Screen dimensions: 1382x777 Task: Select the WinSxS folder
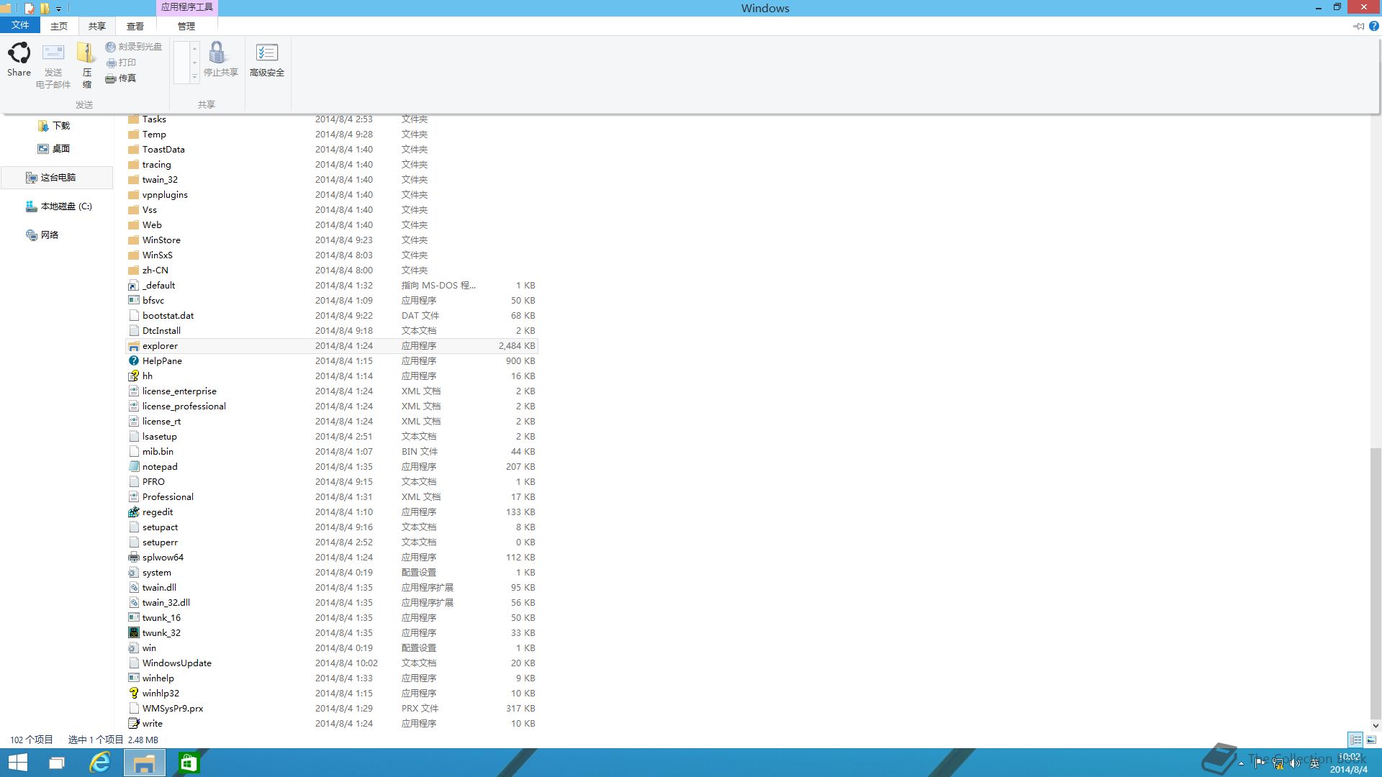[332, 255]
